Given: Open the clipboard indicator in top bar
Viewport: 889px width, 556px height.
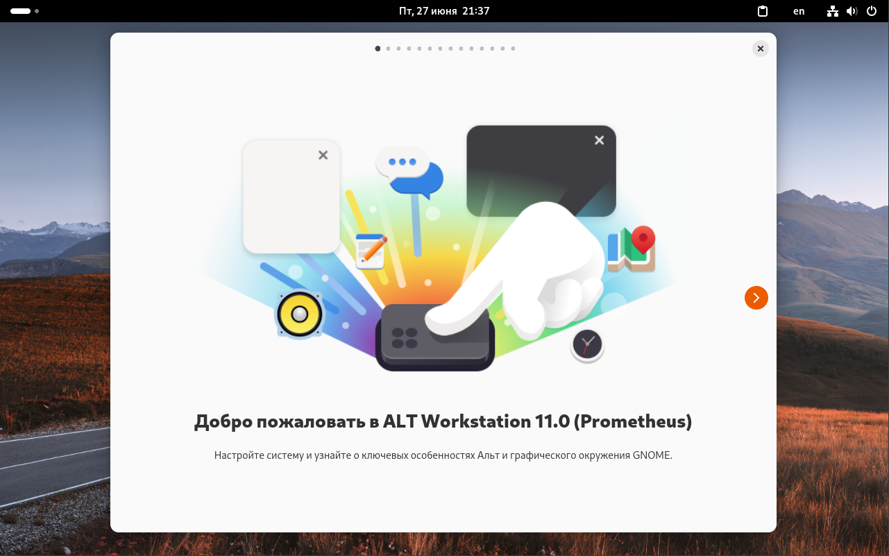Looking at the screenshot, I should (763, 11).
